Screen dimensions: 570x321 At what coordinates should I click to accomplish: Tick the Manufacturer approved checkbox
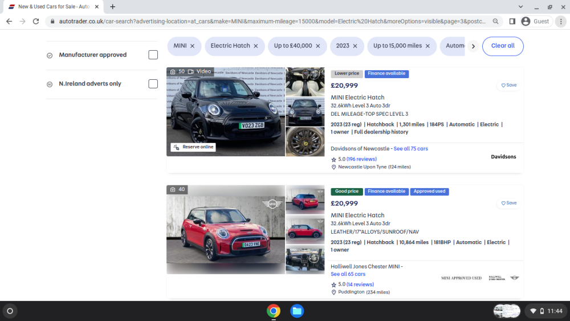(x=153, y=55)
